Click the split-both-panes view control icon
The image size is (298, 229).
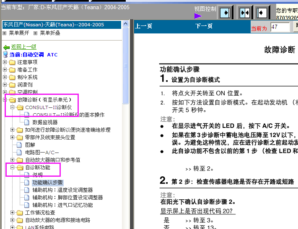click(x=245, y=13)
